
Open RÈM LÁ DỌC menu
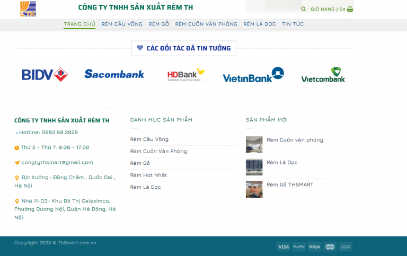260,24
